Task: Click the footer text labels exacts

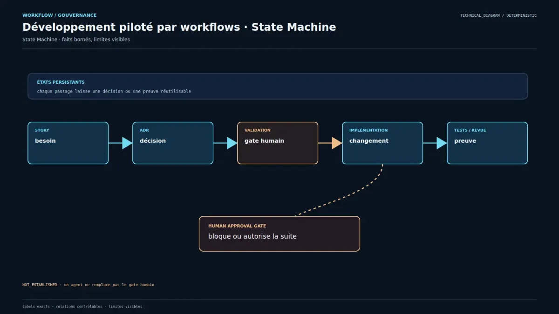Action: click(36, 307)
